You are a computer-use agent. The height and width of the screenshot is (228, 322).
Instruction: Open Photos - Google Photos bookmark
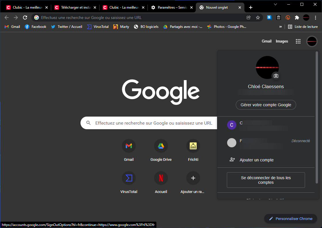227,27
